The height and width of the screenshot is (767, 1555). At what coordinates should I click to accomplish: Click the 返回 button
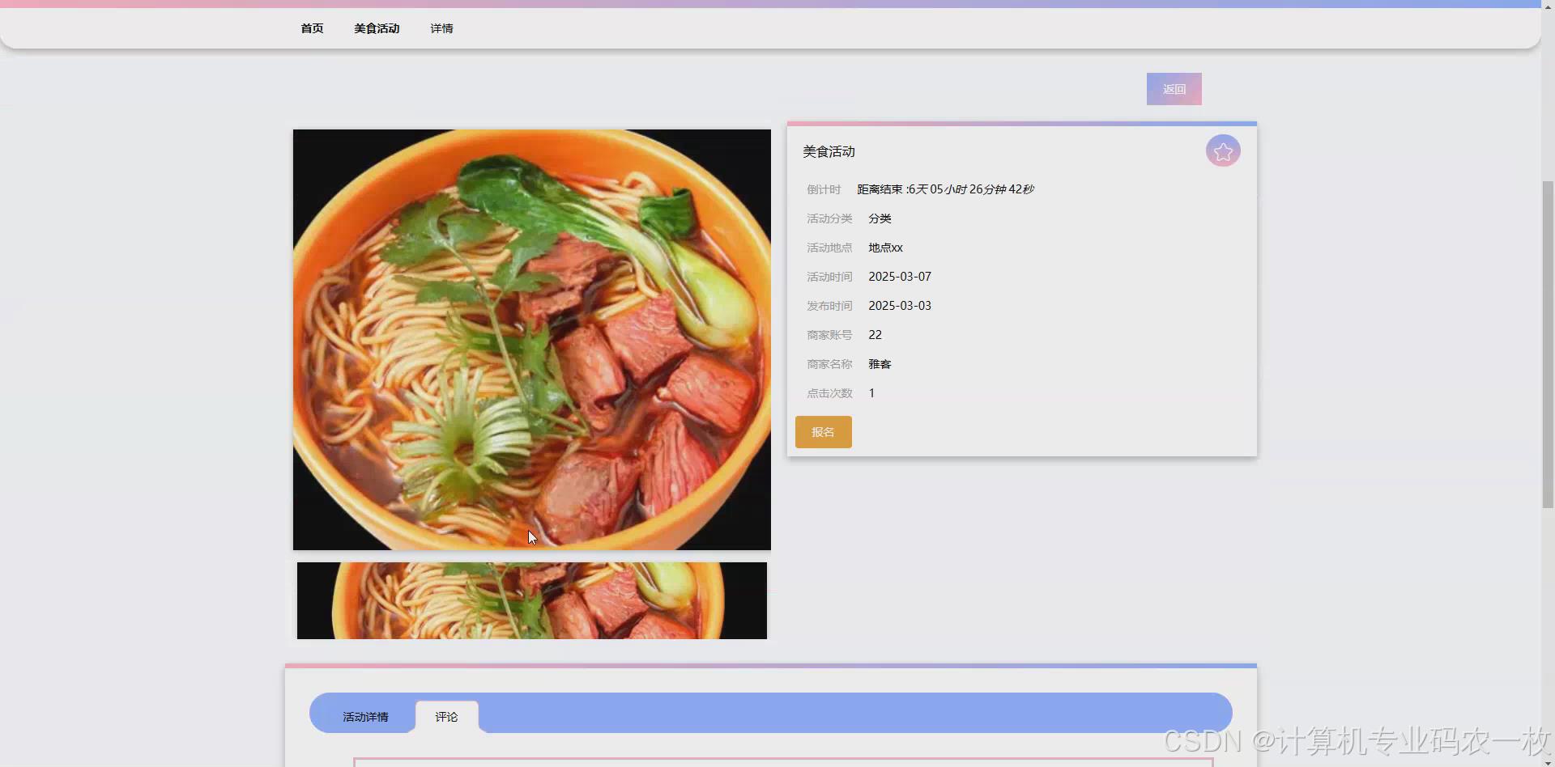[x=1174, y=89]
